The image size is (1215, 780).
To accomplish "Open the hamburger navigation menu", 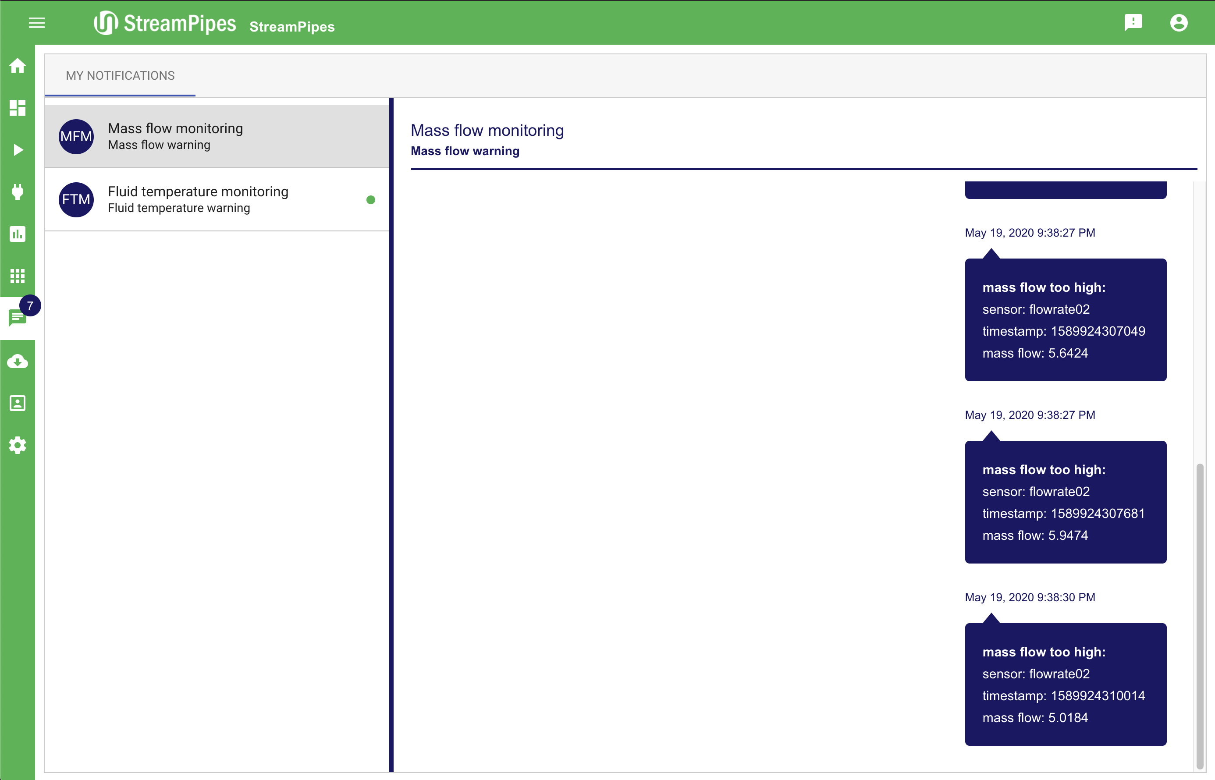I will 36,23.
